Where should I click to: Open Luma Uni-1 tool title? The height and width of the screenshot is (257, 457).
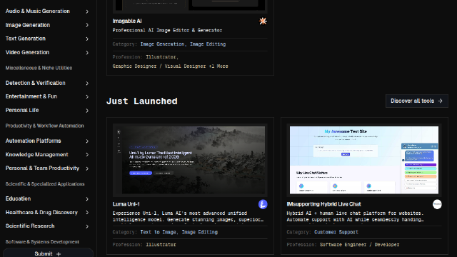point(126,204)
